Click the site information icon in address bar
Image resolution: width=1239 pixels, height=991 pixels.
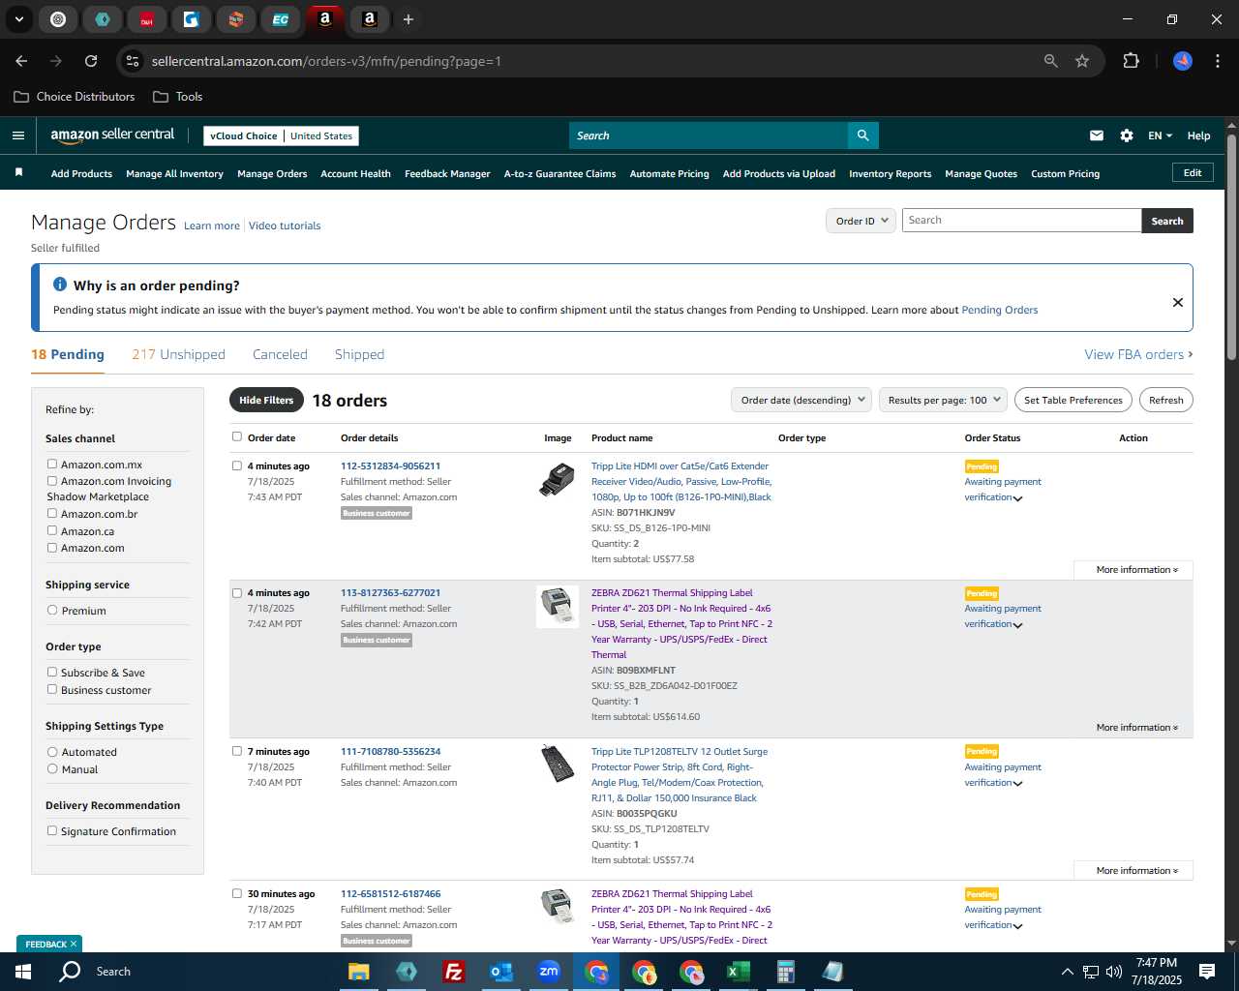(133, 61)
